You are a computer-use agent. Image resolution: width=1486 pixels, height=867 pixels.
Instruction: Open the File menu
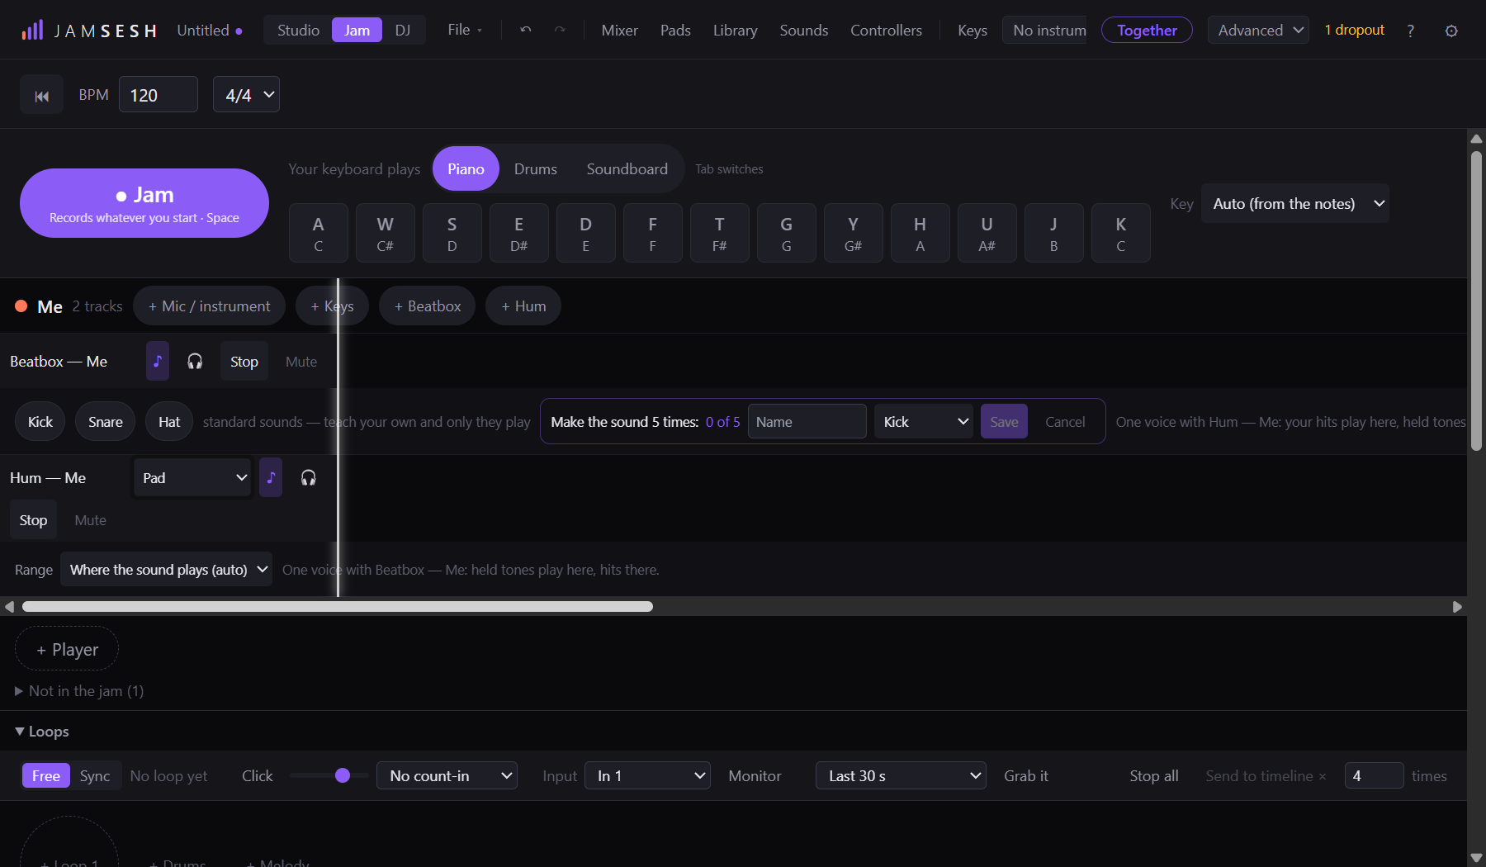pos(465,30)
